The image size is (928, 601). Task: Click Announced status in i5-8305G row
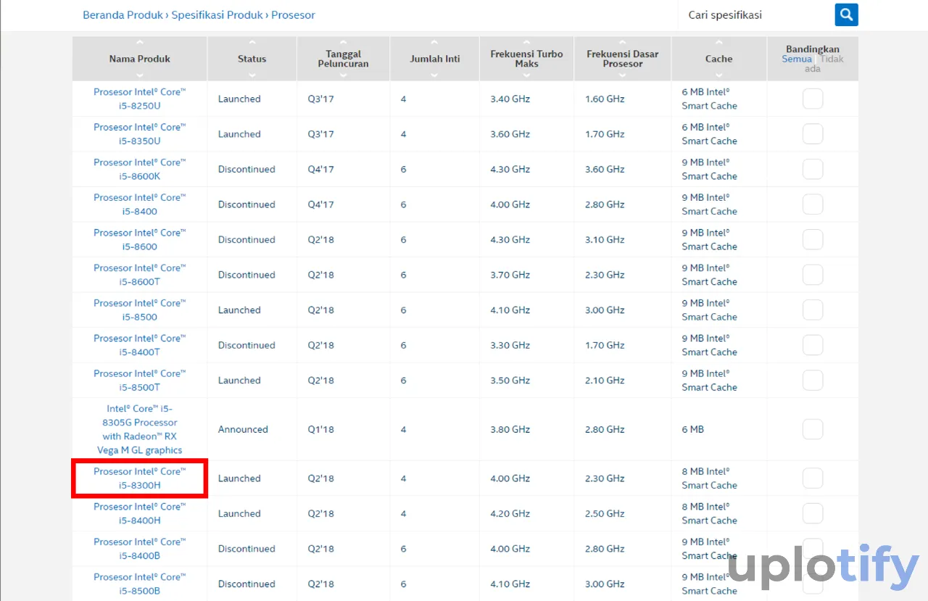(x=243, y=429)
